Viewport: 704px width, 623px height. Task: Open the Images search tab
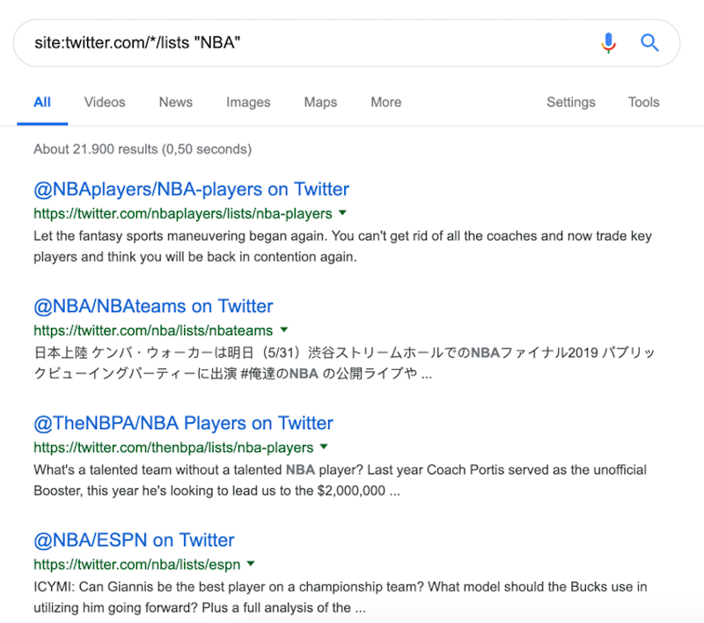[248, 102]
